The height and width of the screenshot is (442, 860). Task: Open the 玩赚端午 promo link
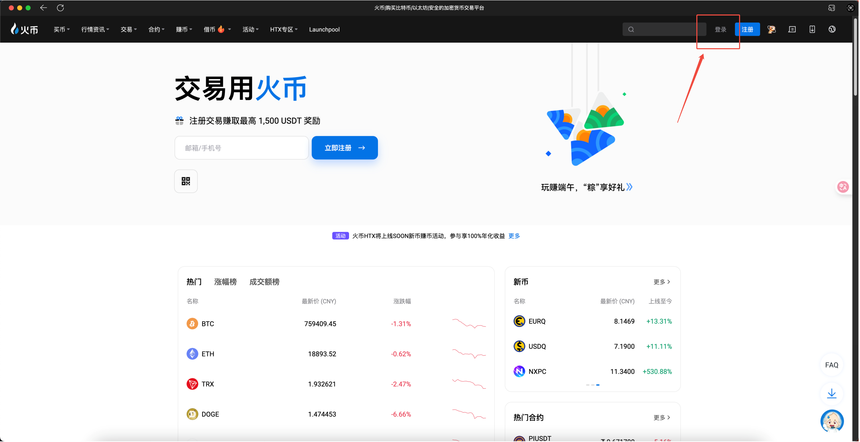pos(587,187)
